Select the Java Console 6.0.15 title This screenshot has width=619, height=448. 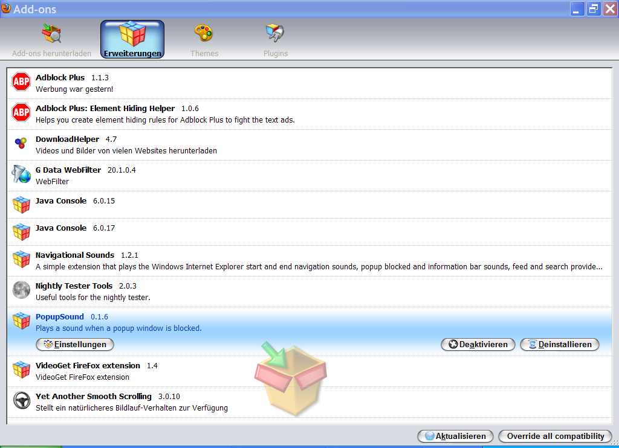pos(61,200)
